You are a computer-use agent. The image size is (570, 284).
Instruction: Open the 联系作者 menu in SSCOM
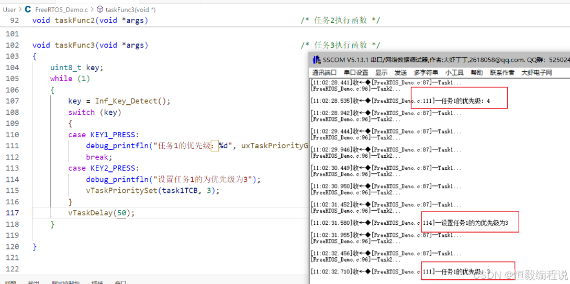click(502, 72)
